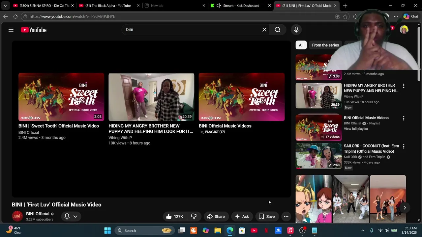This screenshot has height=237, width=422.
Task: Open the split screen icon in address bar
Action: click(x=337, y=16)
